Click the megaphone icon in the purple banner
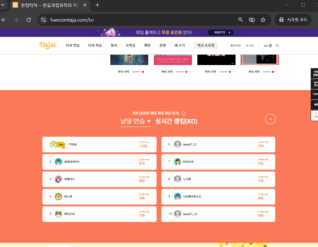Screen dimensions: 318x247 [x=111, y=32]
